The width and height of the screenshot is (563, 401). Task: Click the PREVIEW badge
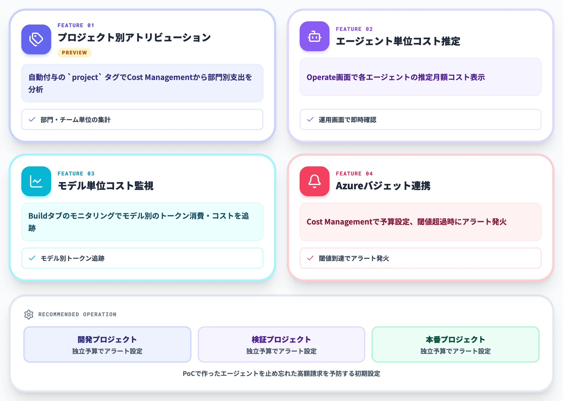click(75, 53)
